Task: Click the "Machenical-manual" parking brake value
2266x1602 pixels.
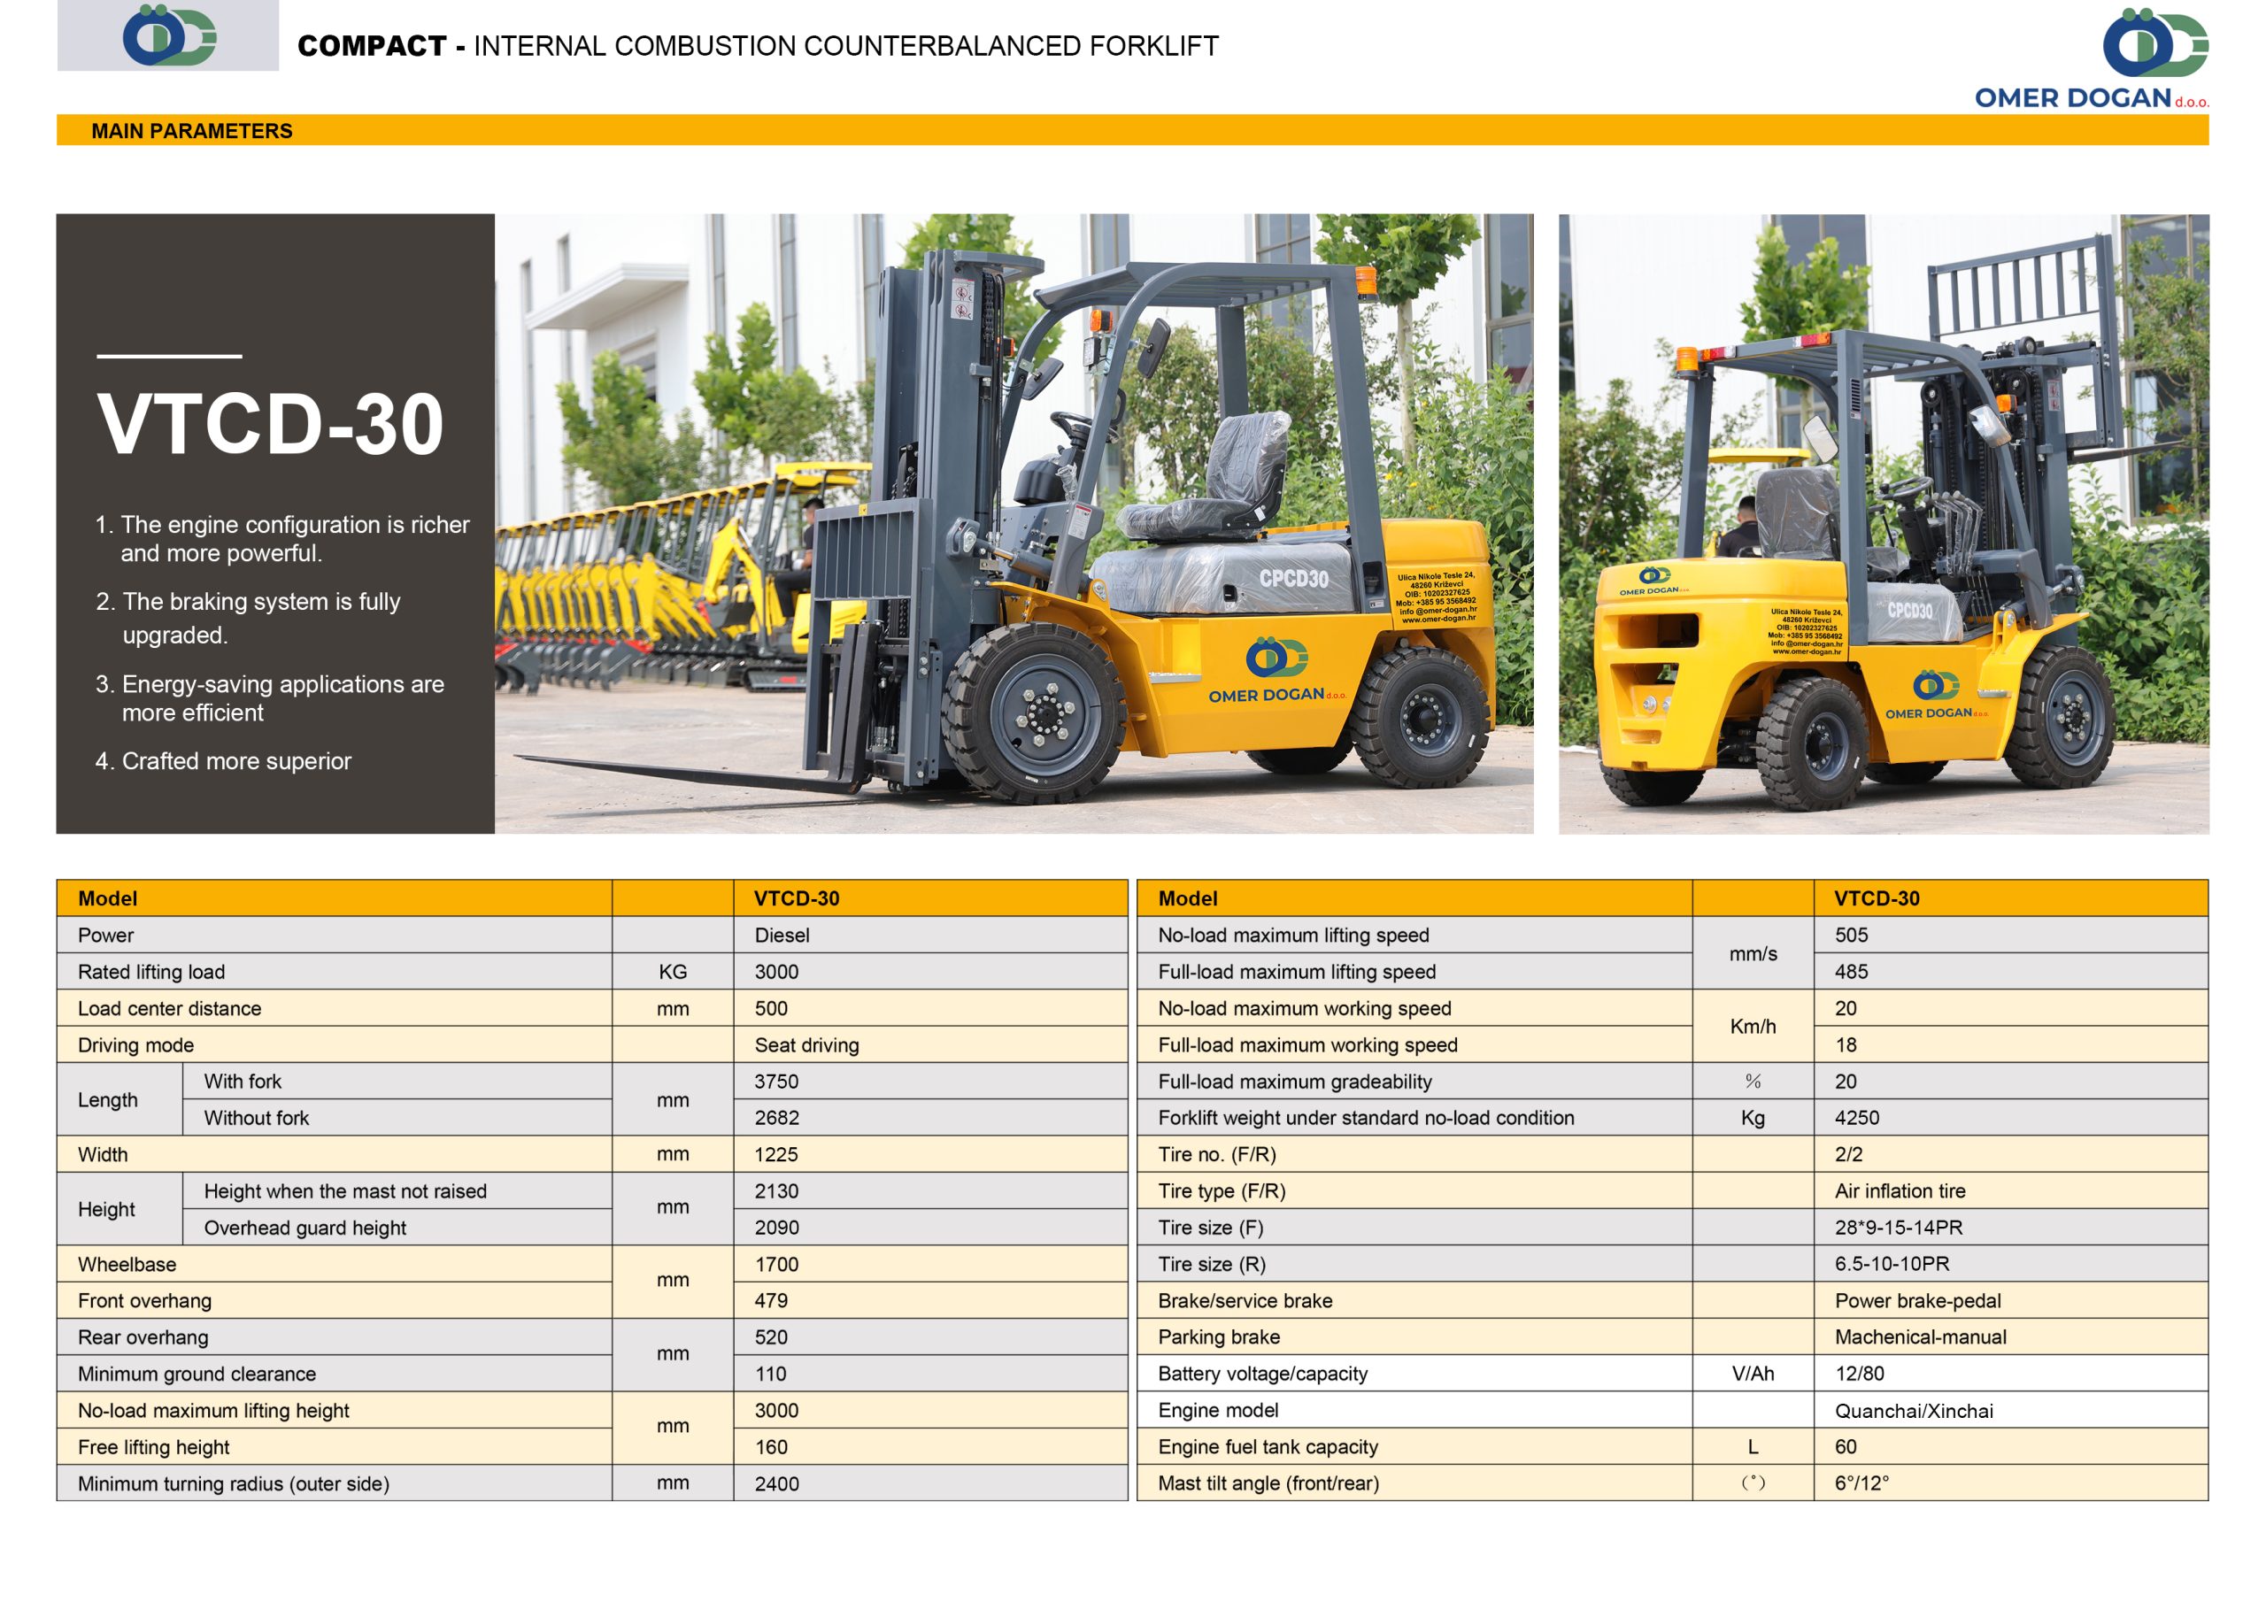Action: tap(1921, 1336)
